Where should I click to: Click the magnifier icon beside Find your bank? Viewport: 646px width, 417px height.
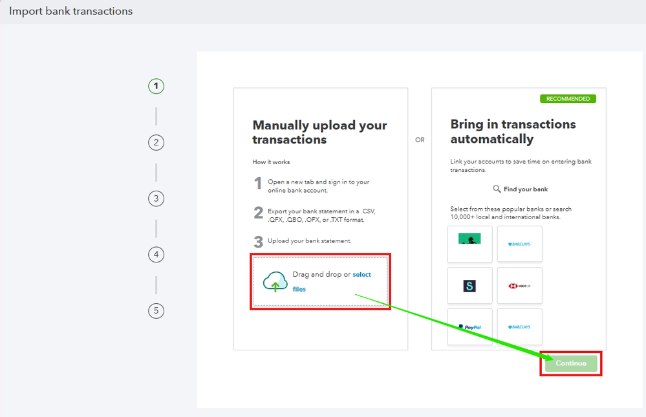pos(497,189)
